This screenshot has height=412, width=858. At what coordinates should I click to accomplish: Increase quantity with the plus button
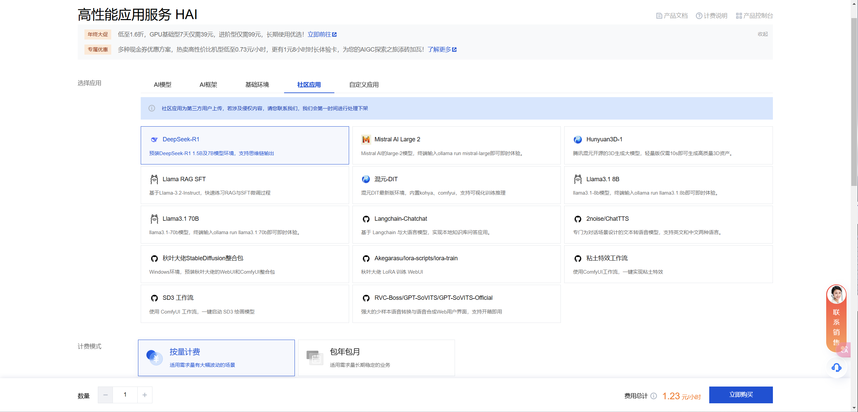(x=145, y=395)
